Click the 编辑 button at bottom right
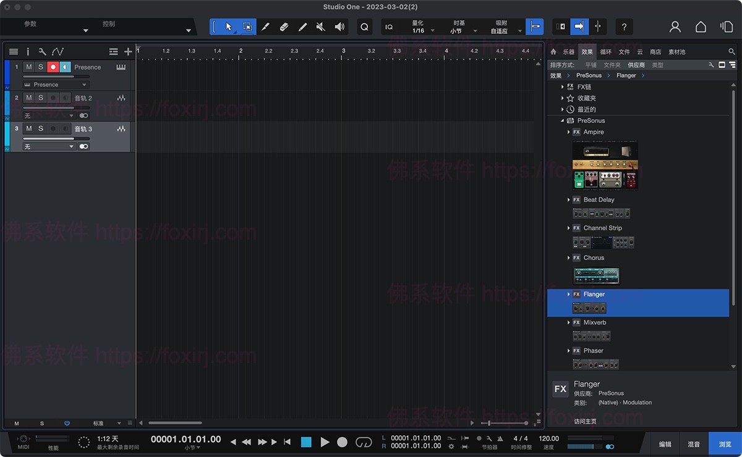The width and height of the screenshot is (742, 457). [x=664, y=444]
